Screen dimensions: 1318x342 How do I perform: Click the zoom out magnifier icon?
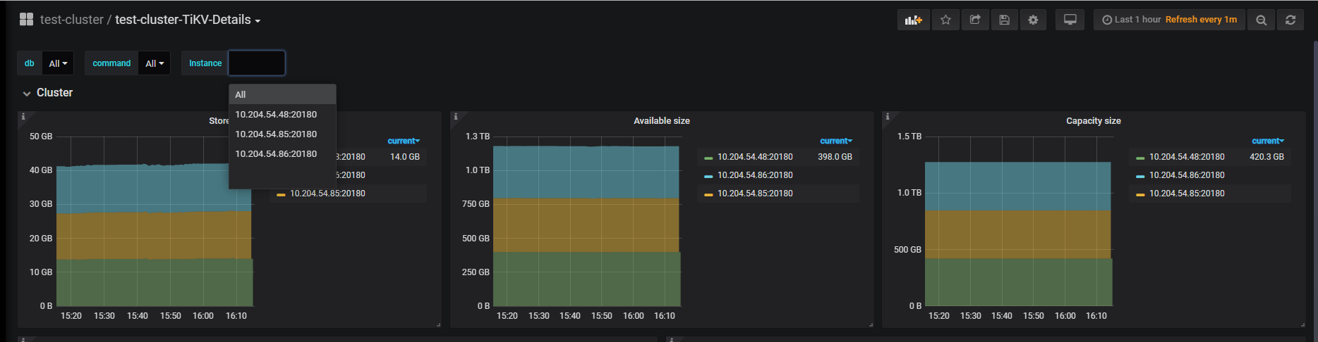pos(1261,20)
